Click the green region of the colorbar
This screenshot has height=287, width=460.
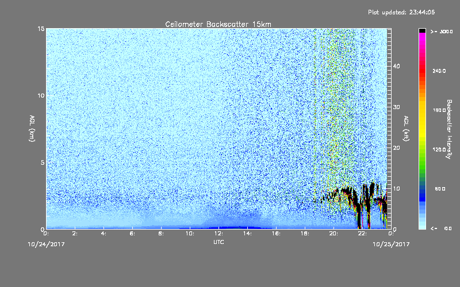click(x=422, y=162)
